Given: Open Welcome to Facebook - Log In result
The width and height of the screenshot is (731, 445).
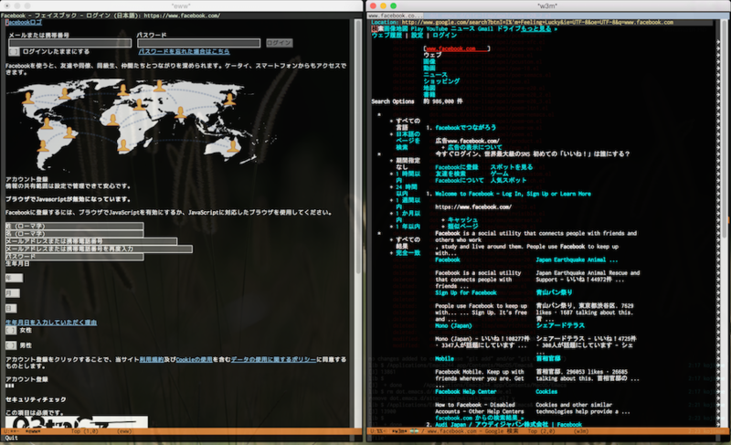Looking at the screenshot, I should click(x=513, y=194).
